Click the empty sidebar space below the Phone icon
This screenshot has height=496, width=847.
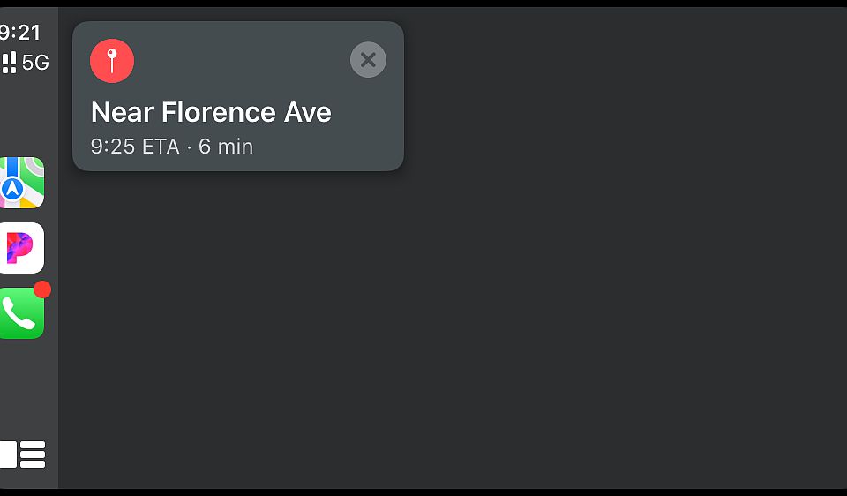(27, 389)
